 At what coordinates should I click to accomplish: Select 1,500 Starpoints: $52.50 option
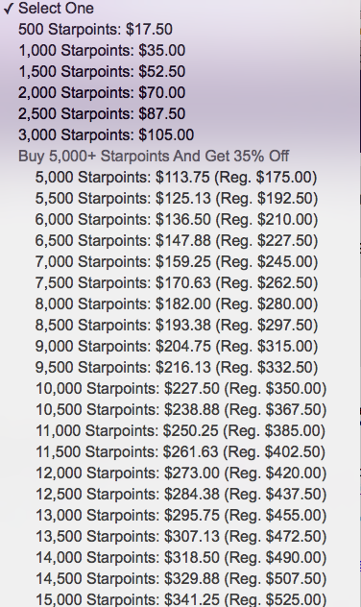[180, 72]
